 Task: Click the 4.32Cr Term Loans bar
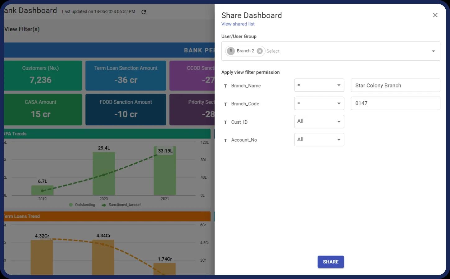coord(42,257)
